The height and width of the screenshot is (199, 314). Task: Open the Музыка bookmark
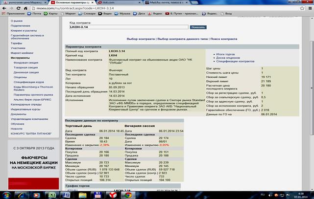[x=122, y=14]
